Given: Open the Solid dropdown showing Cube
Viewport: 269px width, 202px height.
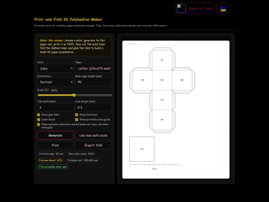Looking at the screenshot, I should [55, 68].
